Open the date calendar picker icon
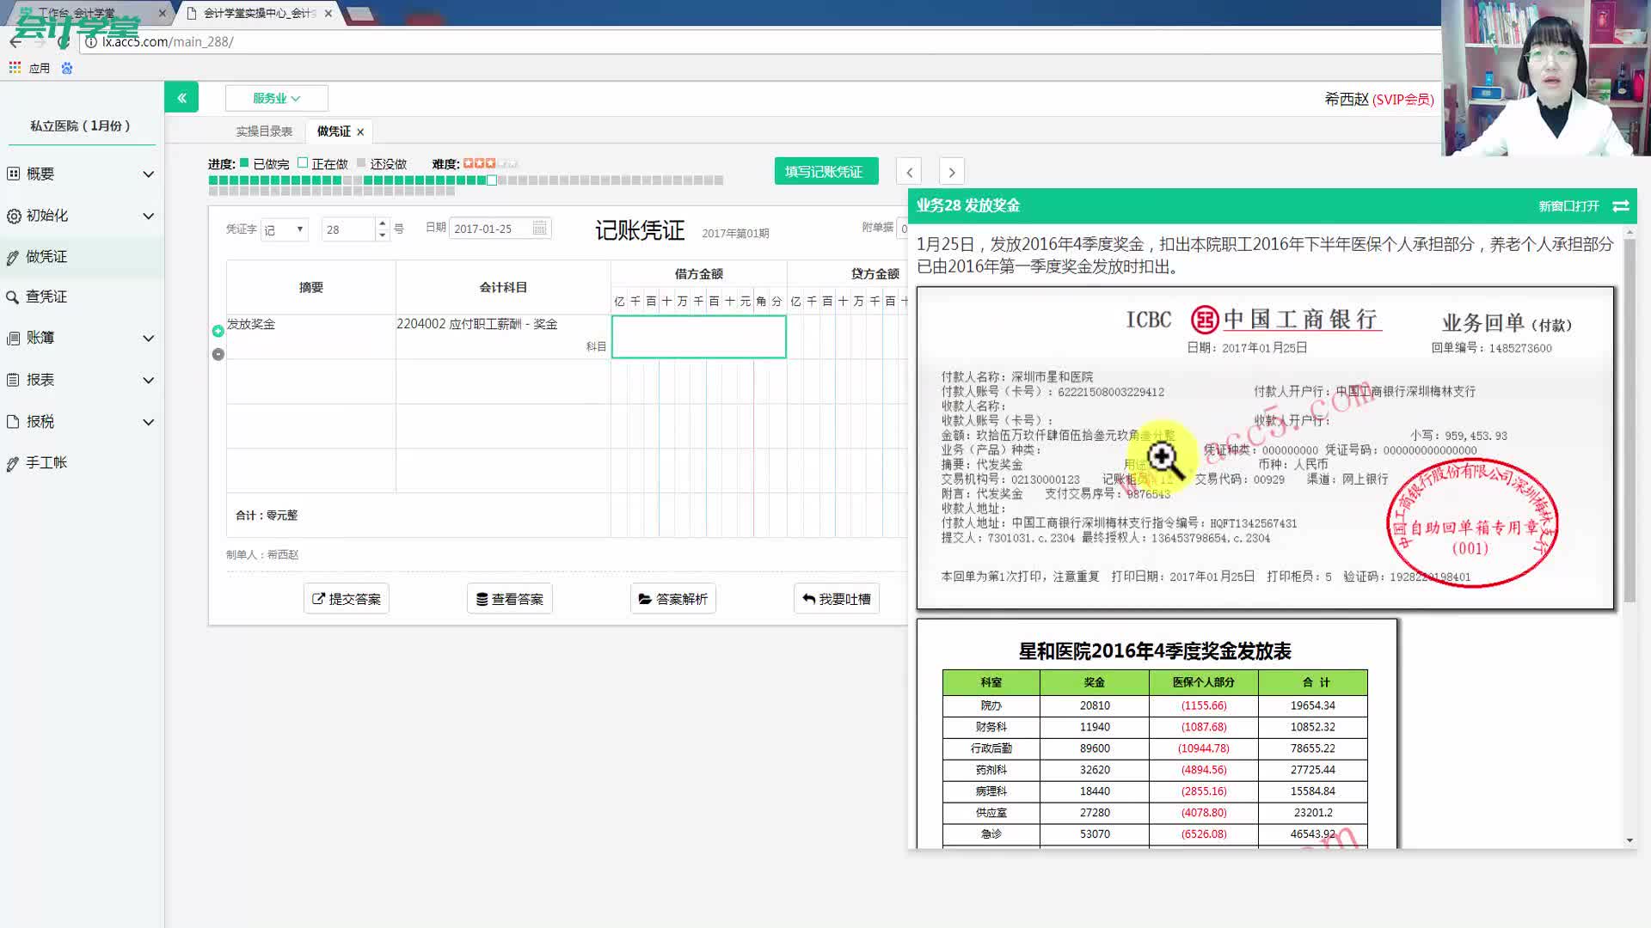Image resolution: width=1651 pixels, height=928 pixels. (539, 229)
